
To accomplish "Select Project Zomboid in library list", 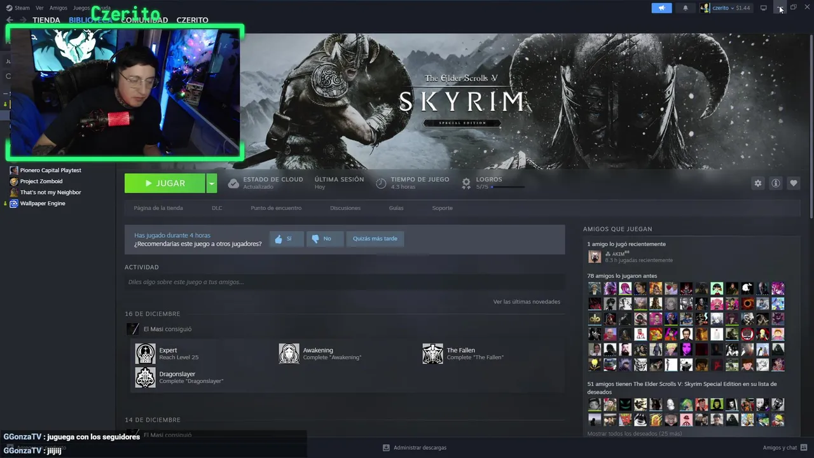I will pos(41,181).
